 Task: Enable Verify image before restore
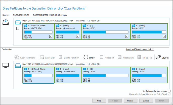pos(169,91)
